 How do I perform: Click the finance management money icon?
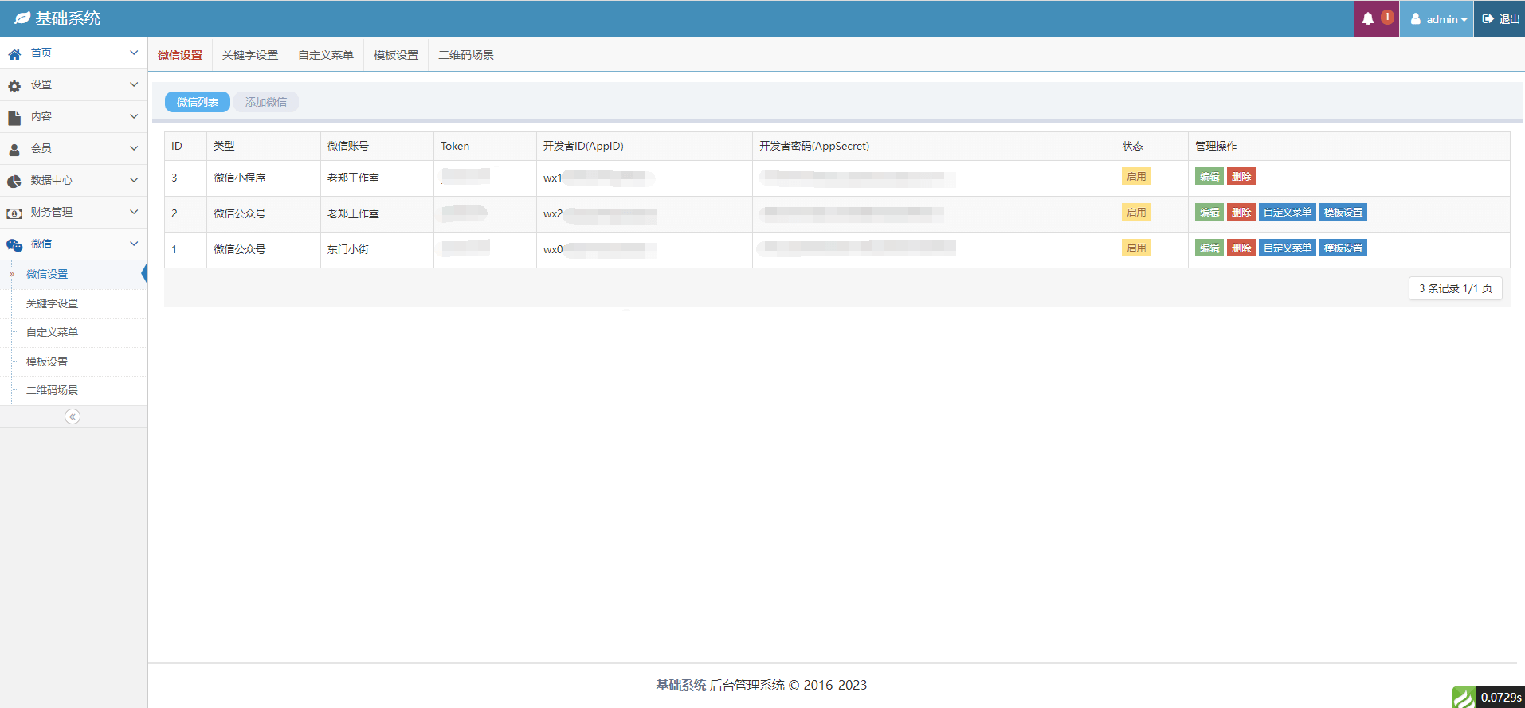(14, 213)
